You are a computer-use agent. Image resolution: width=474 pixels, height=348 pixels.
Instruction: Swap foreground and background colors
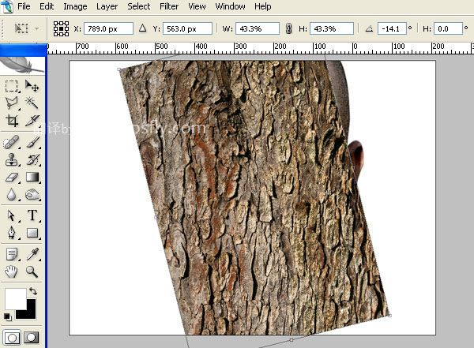point(33,291)
